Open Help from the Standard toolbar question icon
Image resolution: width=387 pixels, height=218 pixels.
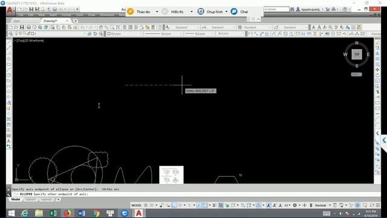pos(160,27)
